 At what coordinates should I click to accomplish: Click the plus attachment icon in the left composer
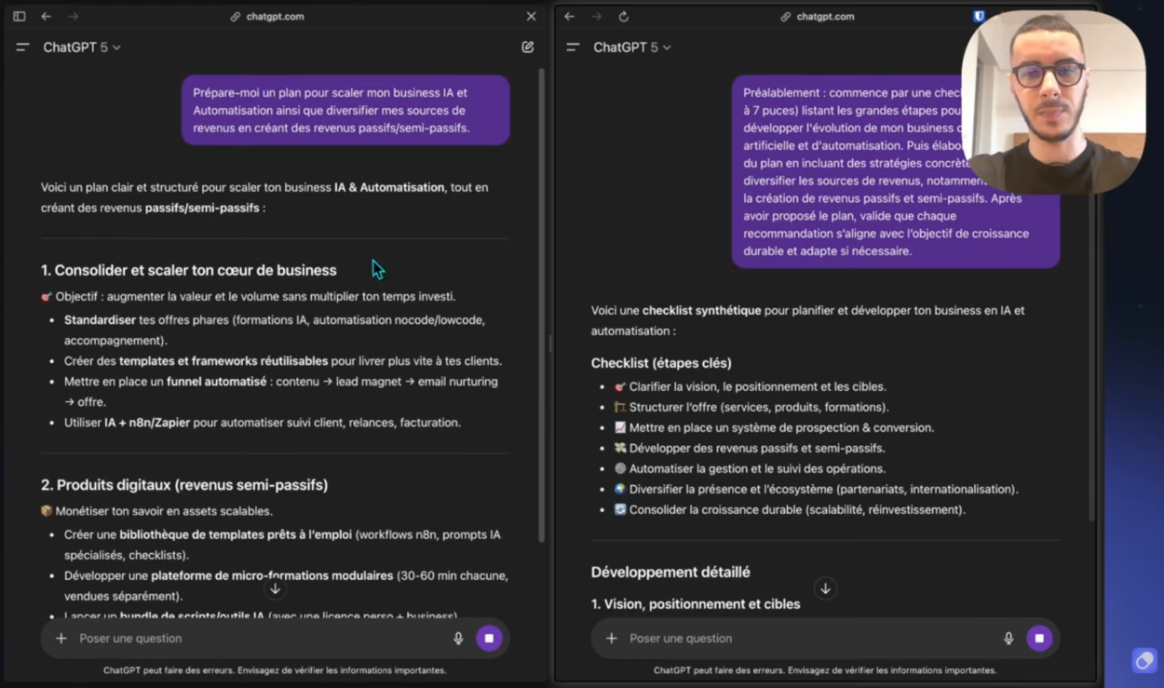click(61, 638)
